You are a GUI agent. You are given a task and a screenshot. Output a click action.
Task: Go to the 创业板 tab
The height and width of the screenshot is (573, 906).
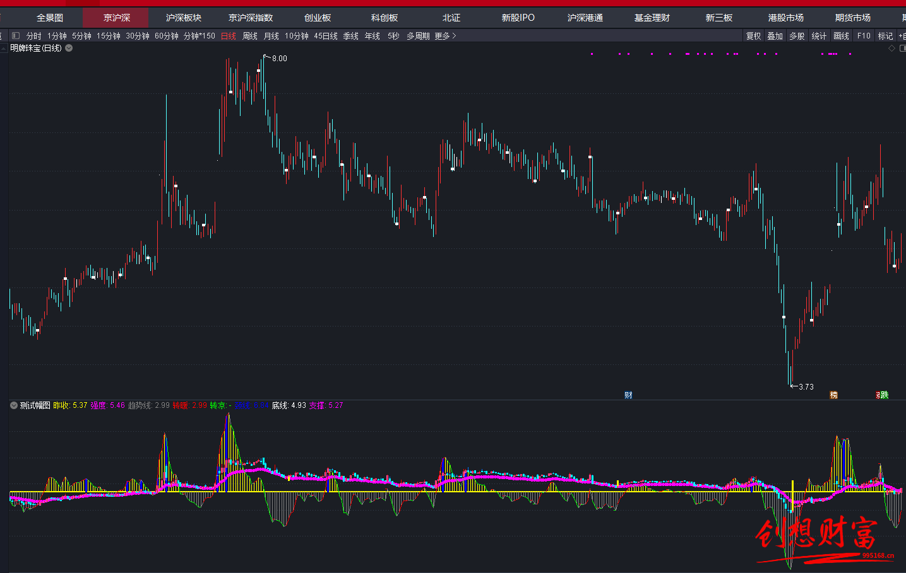pyautogui.click(x=318, y=18)
